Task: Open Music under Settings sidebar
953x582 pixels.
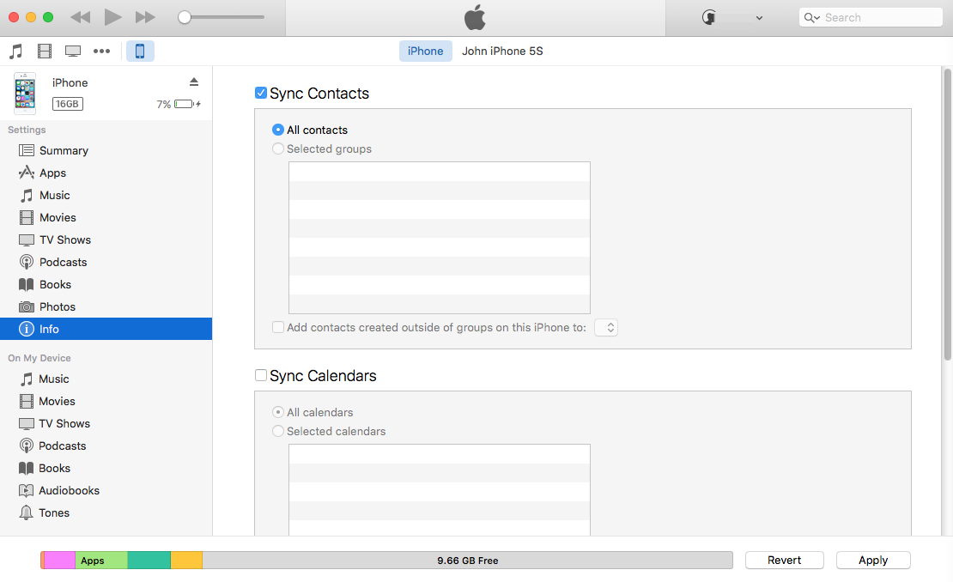Action: [x=106, y=195]
